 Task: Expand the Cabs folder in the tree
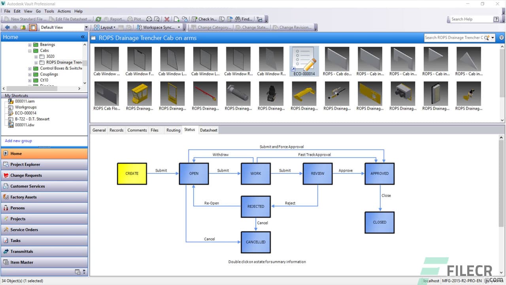(29, 50)
